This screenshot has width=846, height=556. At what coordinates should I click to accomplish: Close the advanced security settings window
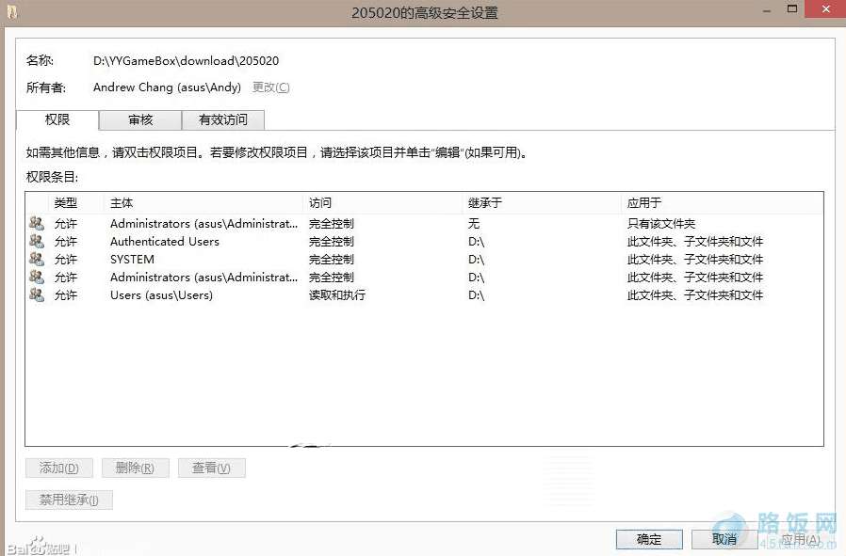825,8
